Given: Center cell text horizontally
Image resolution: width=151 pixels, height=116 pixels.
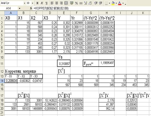Looking at the screenshot, I should 57,3.
